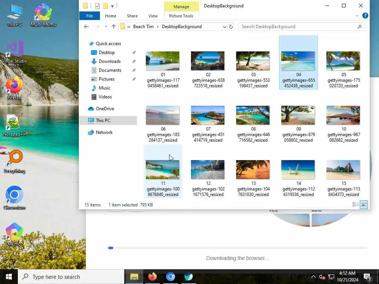Open Explorer Help question mark

[x=365, y=16]
